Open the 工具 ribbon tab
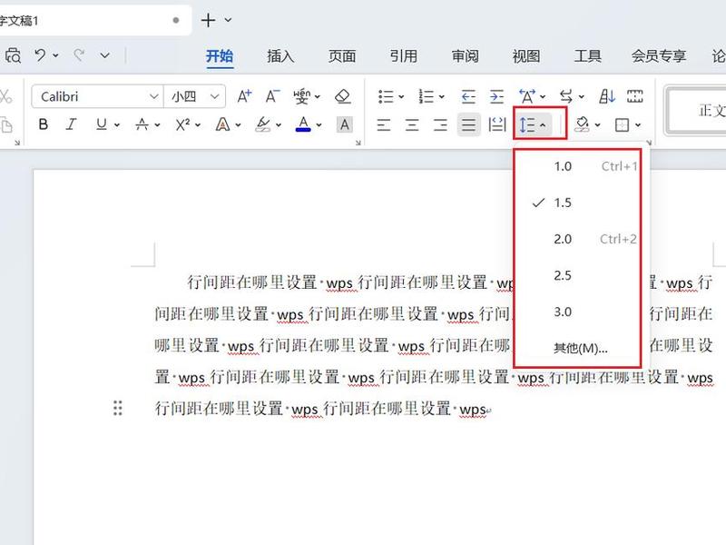The height and width of the screenshot is (545, 726). point(587,56)
